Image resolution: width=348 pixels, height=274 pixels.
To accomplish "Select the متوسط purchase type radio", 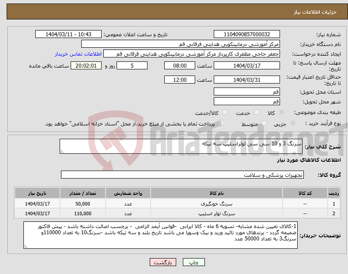I will tap(265, 123).
